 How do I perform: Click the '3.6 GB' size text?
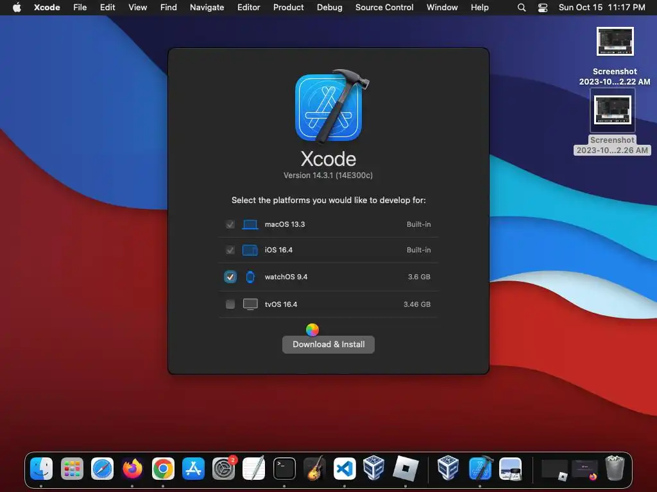click(419, 277)
